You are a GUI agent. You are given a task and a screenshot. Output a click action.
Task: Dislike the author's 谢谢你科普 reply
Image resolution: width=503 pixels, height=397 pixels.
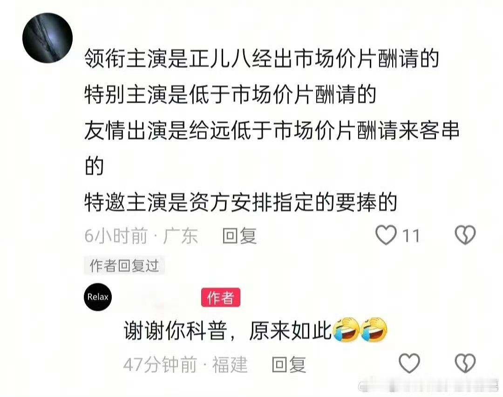pyautogui.click(x=465, y=363)
